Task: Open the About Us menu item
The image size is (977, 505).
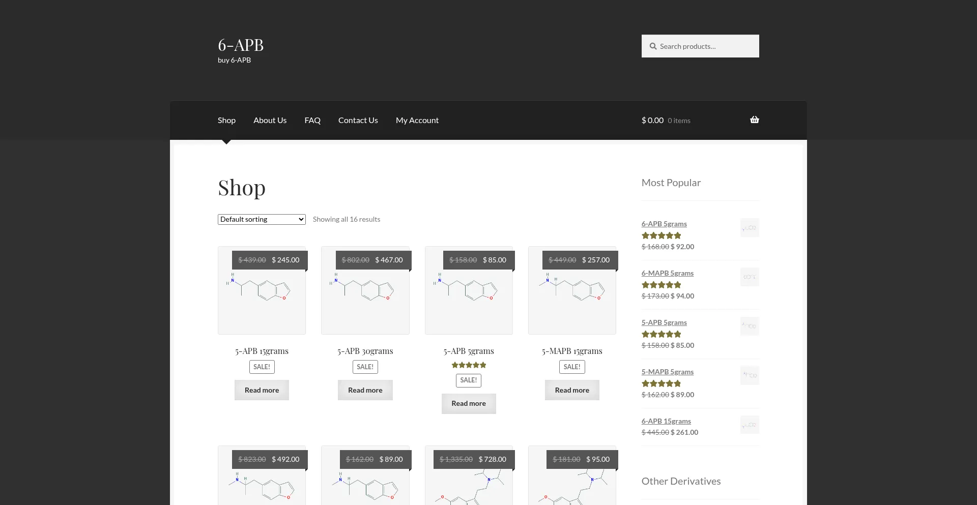Action: (270, 121)
